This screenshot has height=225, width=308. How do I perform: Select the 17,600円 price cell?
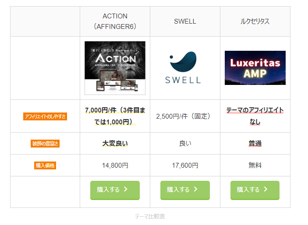click(x=185, y=165)
